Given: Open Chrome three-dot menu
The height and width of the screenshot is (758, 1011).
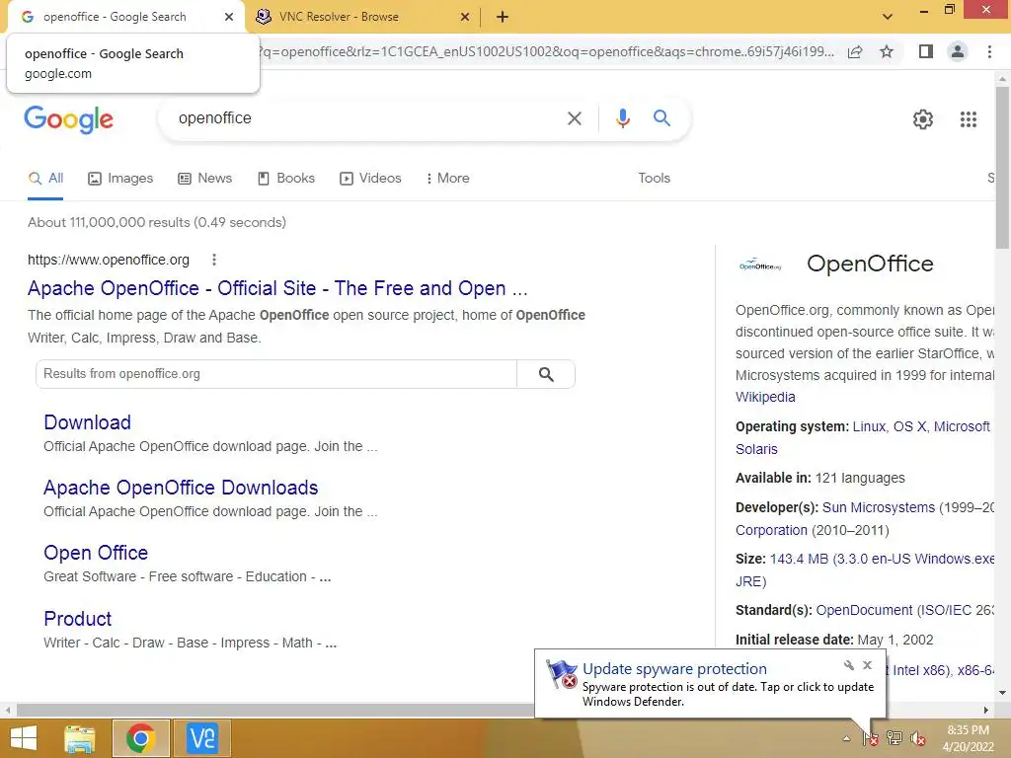Looking at the screenshot, I should tap(989, 51).
